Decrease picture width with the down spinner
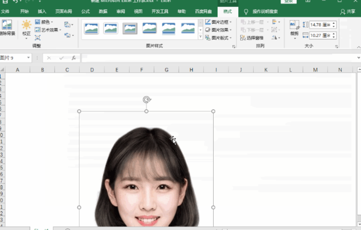This screenshot has height=230, width=361. click(334, 37)
